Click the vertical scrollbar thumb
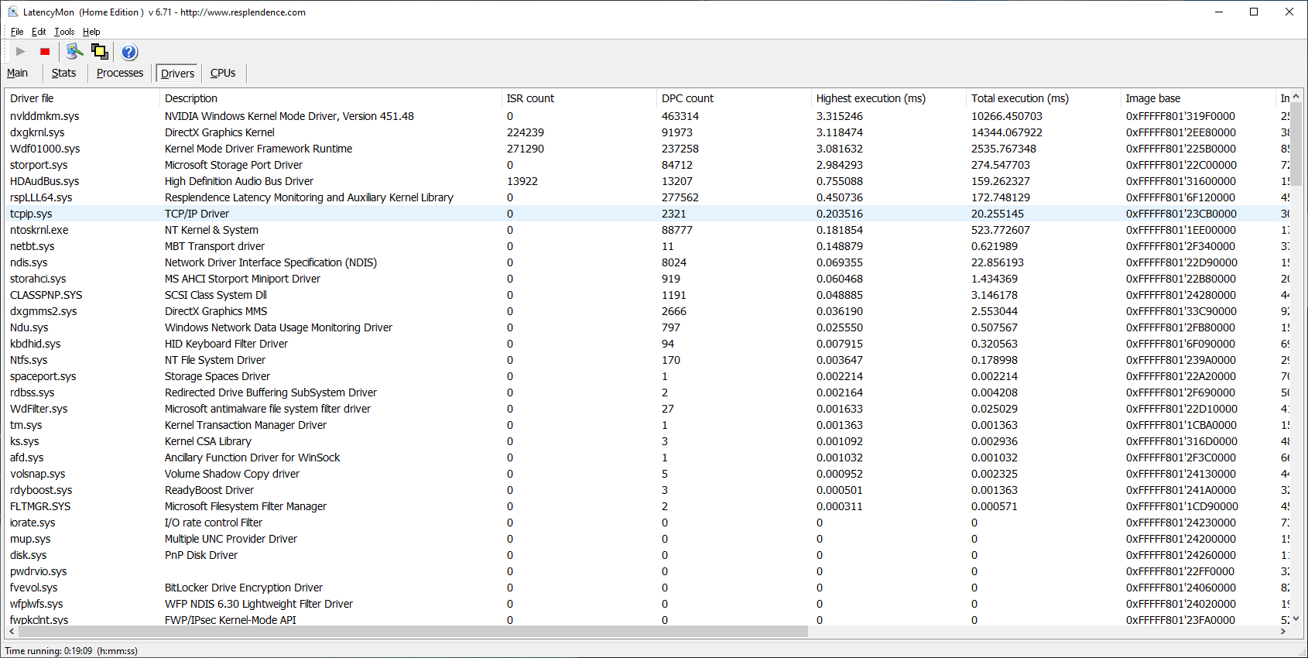The image size is (1308, 658). click(x=1296, y=144)
